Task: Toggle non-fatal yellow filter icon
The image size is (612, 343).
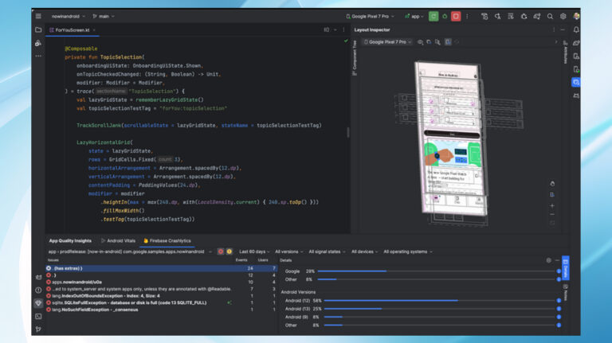Action: [x=229, y=251]
